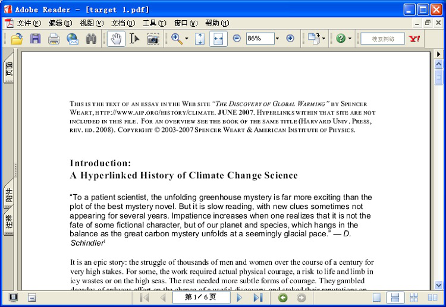Jump to last page button

click(258, 297)
